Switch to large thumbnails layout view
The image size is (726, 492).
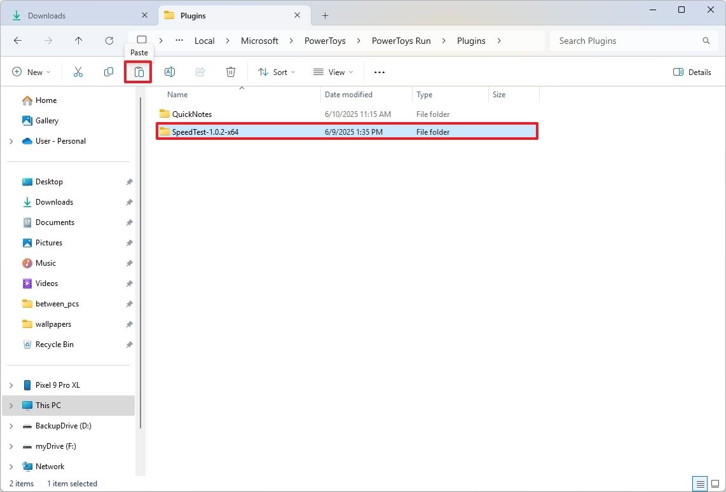[x=716, y=484]
